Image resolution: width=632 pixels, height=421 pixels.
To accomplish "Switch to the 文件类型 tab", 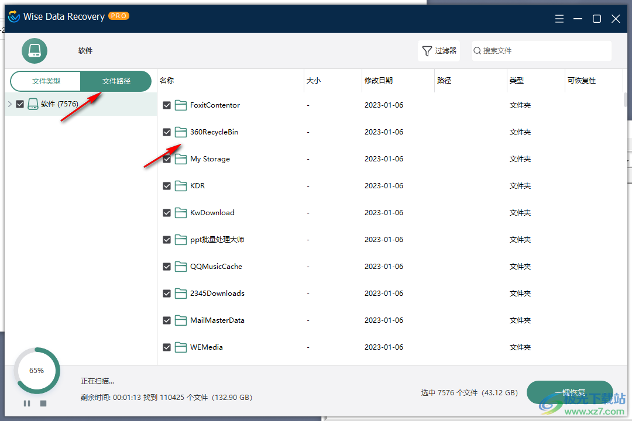I will tap(46, 81).
